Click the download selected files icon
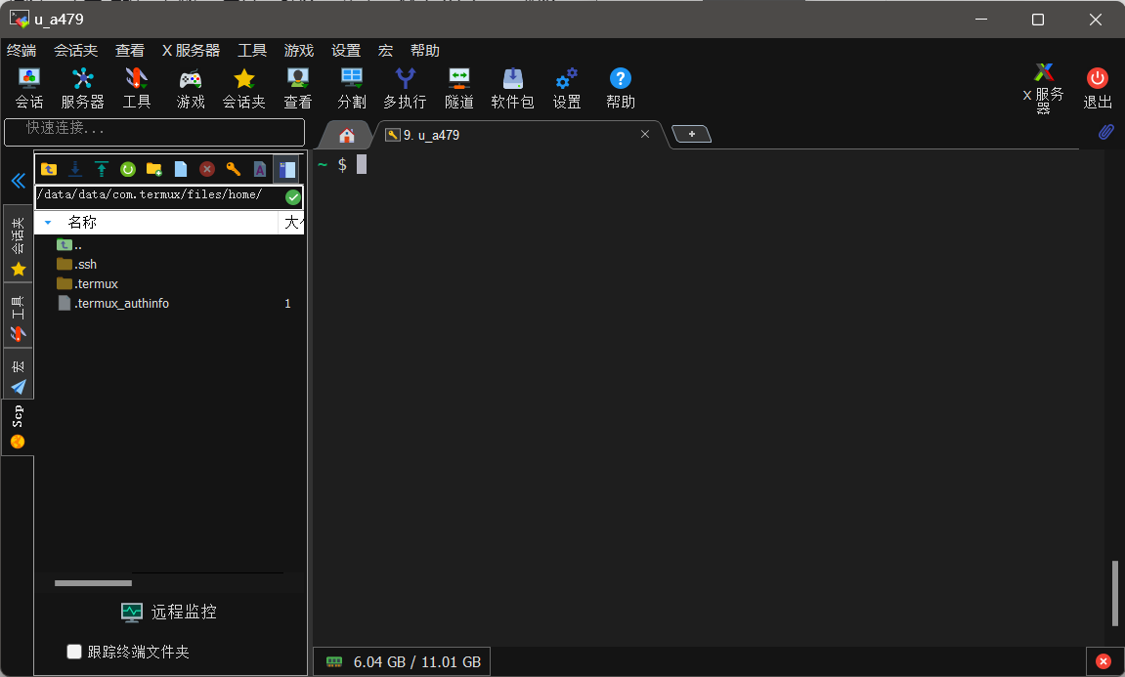Image resolution: width=1125 pixels, height=677 pixels. click(74, 169)
